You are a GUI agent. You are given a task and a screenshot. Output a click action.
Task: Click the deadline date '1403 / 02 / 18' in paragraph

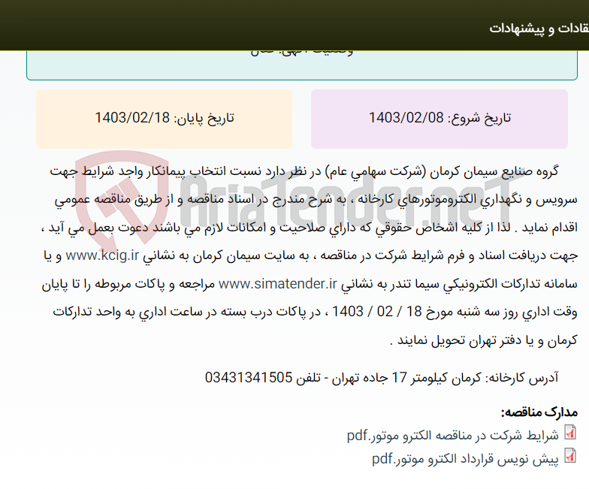[377, 312]
